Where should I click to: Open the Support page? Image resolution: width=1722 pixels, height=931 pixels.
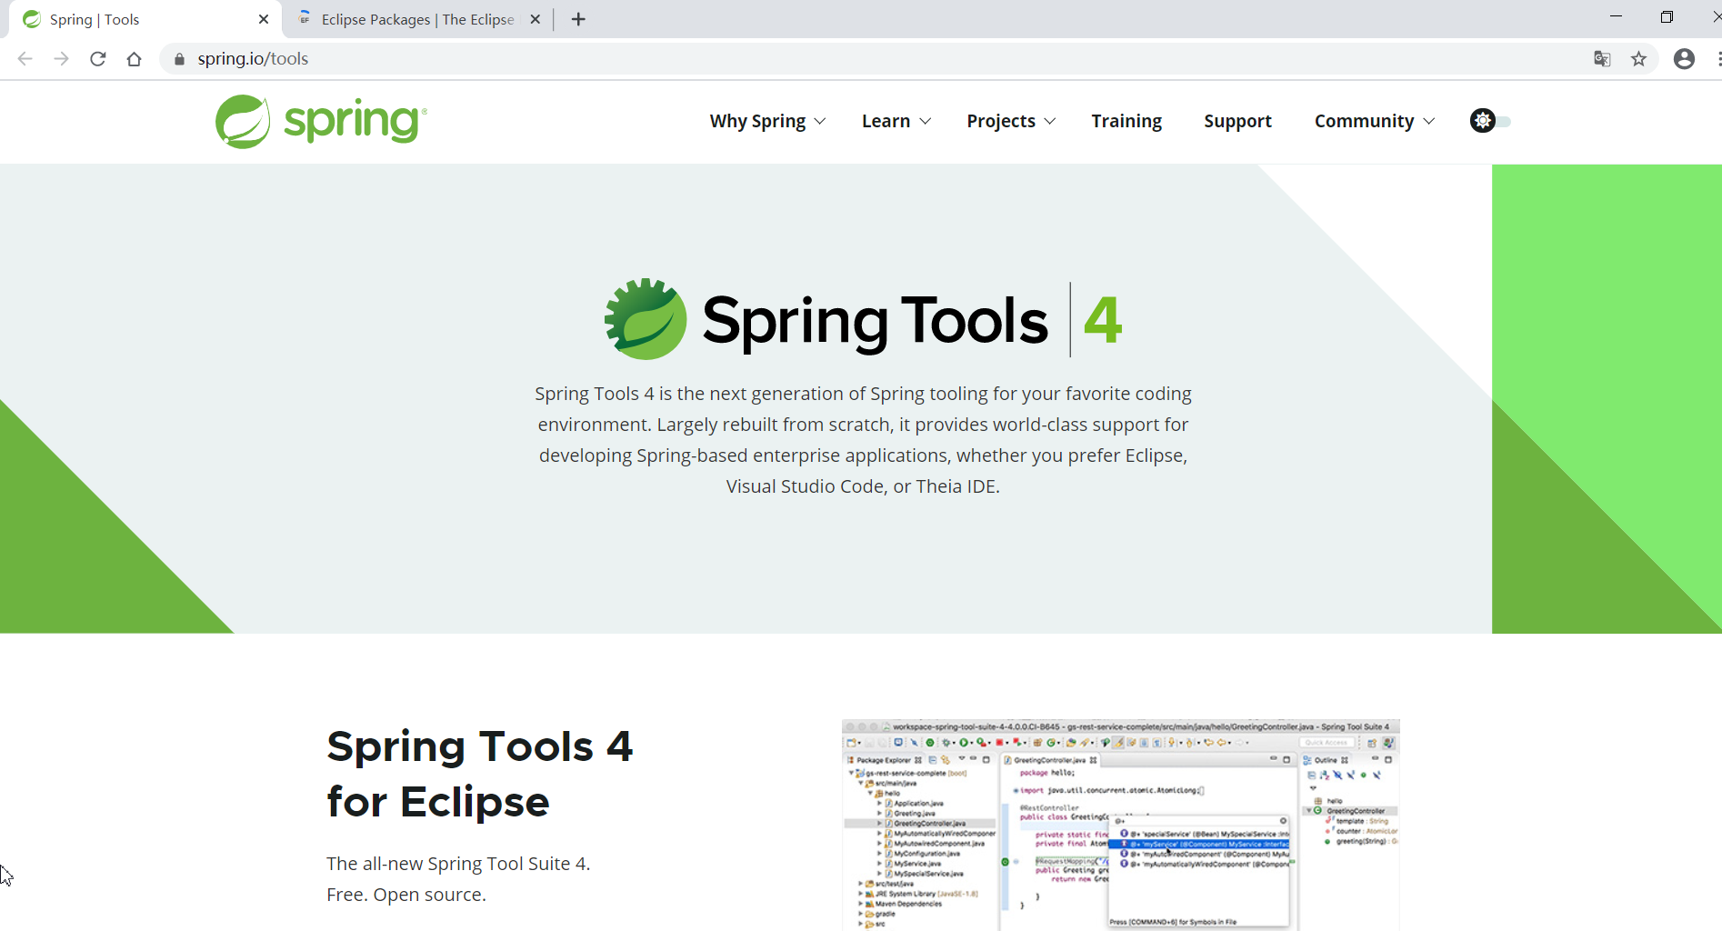[x=1237, y=121]
